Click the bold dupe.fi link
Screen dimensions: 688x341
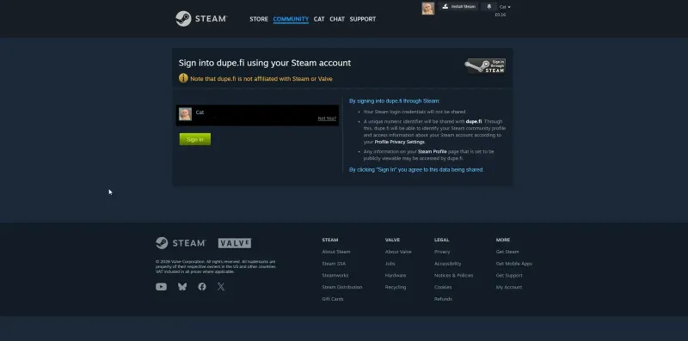(474, 121)
